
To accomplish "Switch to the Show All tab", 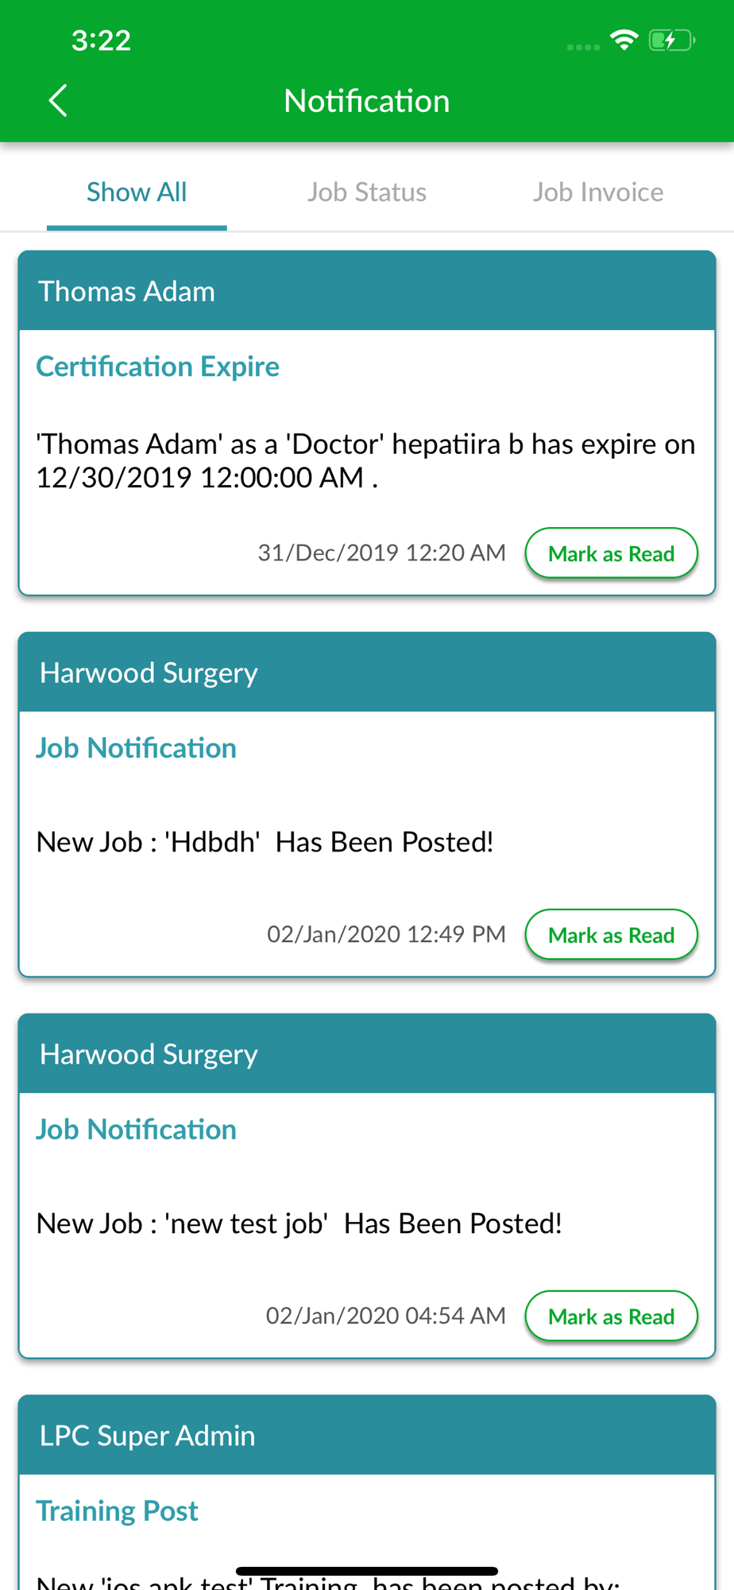I will [x=137, y=192].
